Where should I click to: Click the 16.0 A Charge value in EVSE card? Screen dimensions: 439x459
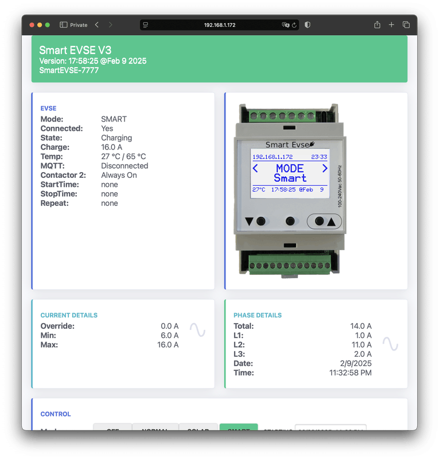(x=111, y=147)
